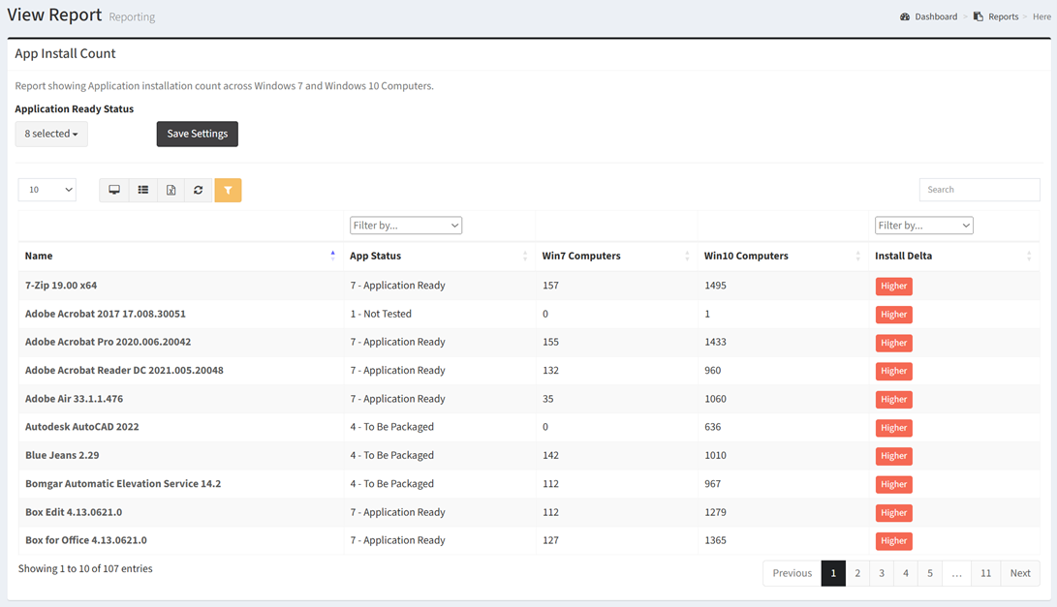The width and height of the screenshot is (1057, 607).
Task: Open Reports from the breadcrumb
Action: click(1002, 16)
